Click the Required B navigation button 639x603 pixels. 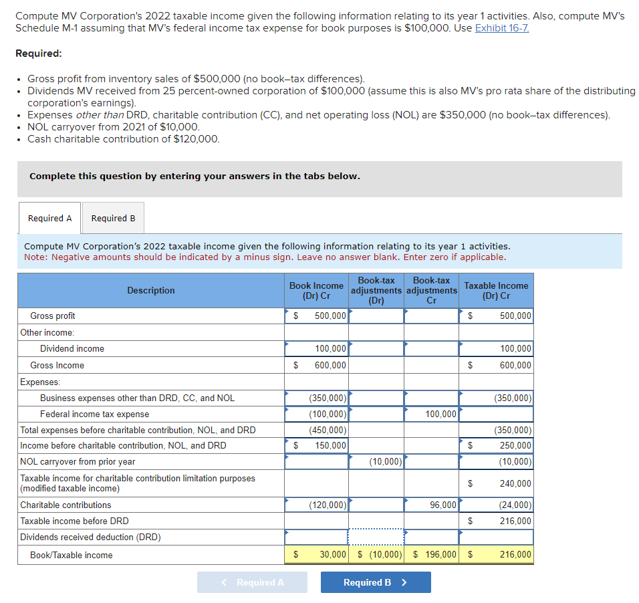[x=376, y=582]
